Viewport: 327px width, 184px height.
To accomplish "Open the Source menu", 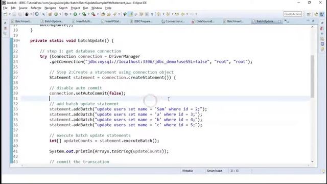I will (x=23, y=8).
